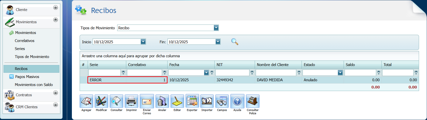The width and height of the screenshot is (427, 120).
Task: Click the NIT filter input field
Action: pyautogui.click(x=232, y=73)
